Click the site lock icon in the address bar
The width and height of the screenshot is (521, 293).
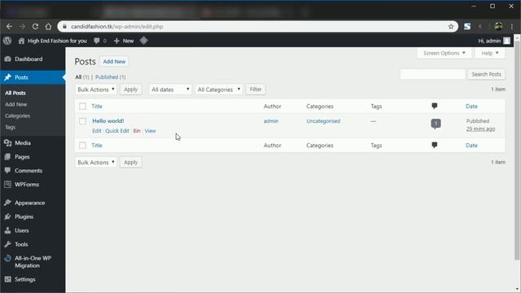tap(65, 27)
